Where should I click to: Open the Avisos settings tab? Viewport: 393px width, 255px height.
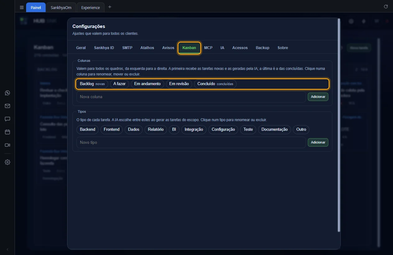tap(168, 48)
